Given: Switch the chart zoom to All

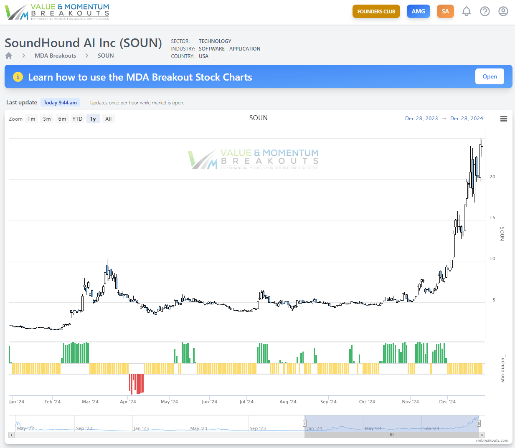Looking at the screenshot, I should click(x=108, y=119).
